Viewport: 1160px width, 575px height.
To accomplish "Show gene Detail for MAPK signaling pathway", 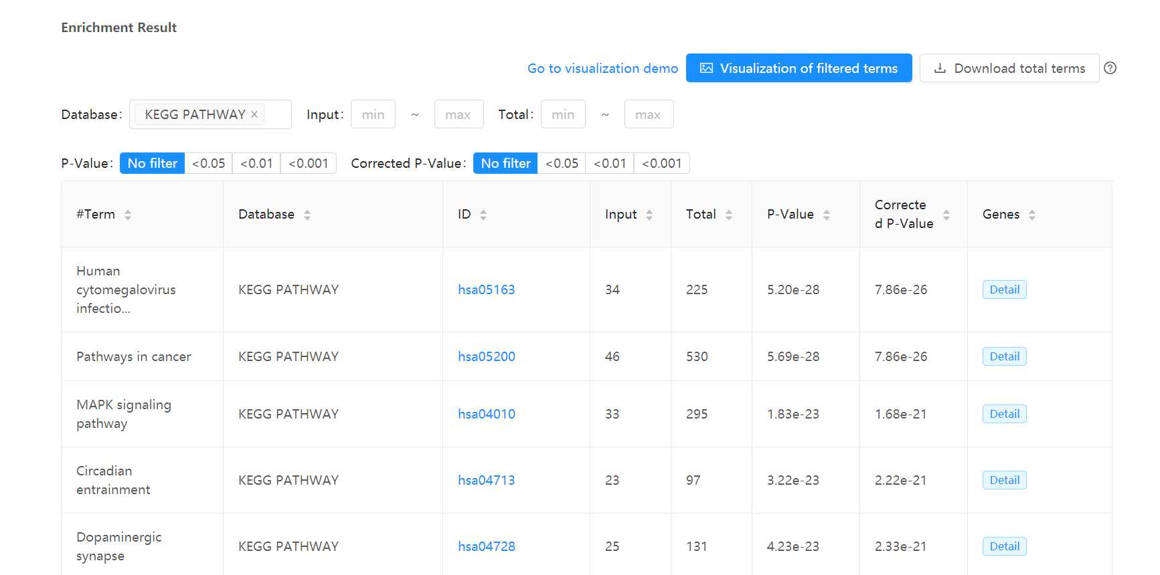I will coord(1004,414).
